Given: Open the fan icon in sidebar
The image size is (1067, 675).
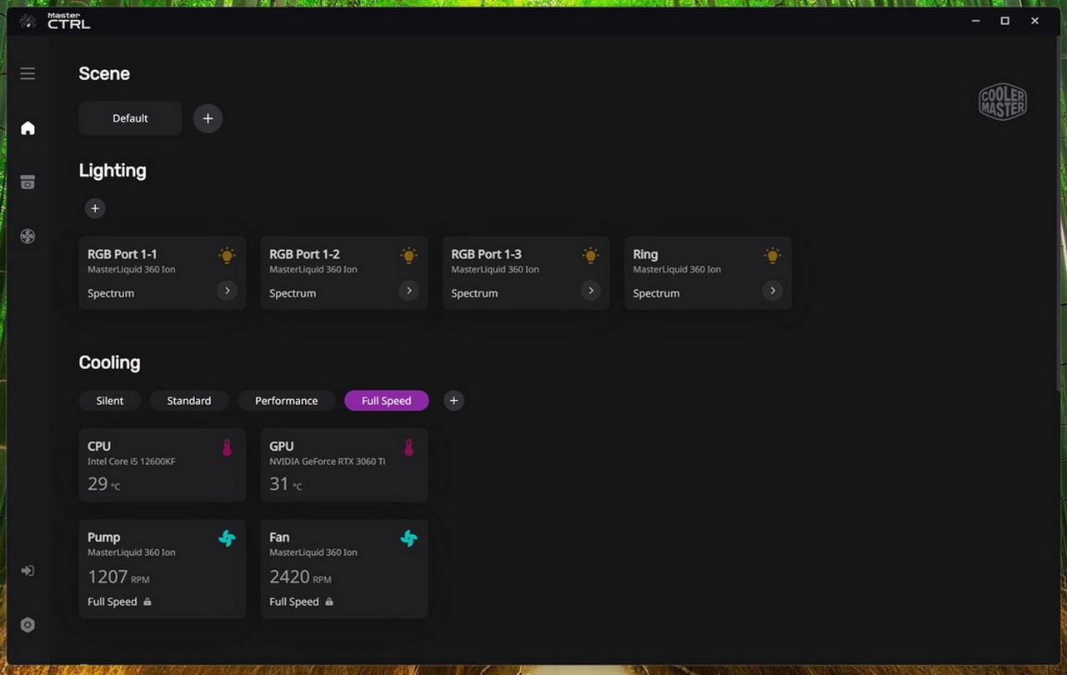Looking at the screenshot, I should click(28, 237).
